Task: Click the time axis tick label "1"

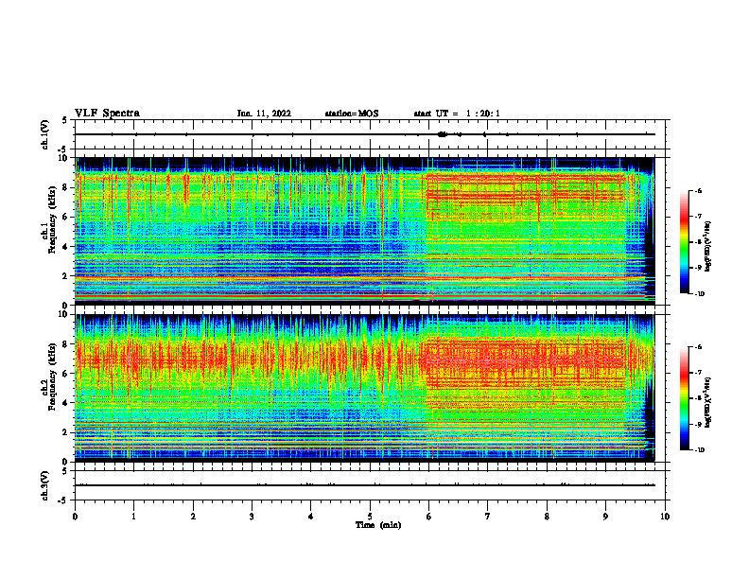Action: point(133,517)
